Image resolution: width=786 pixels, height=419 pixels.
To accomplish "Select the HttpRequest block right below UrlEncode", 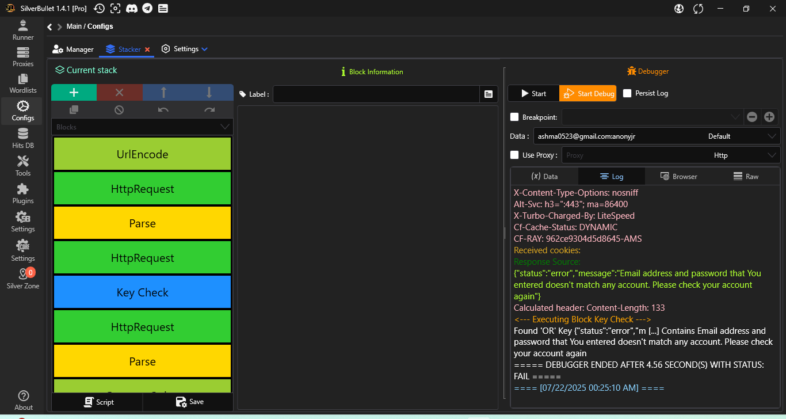I will [142, 189].
